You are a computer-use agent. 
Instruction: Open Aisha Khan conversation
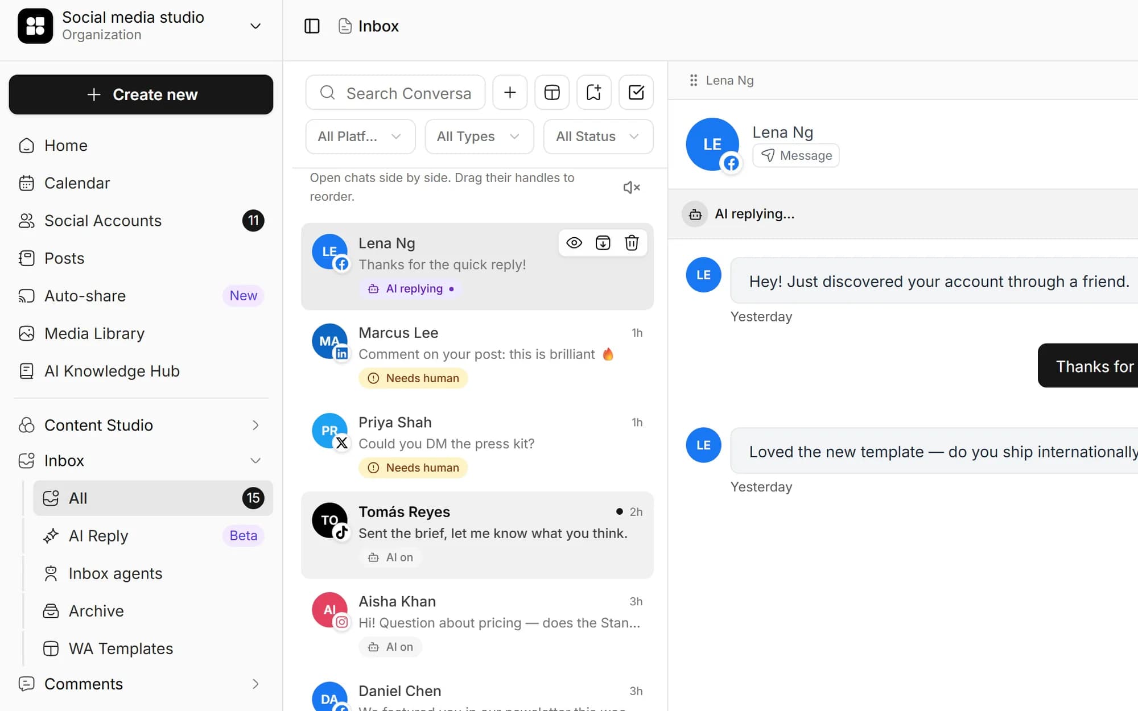pyautogui.click(x=477, y=625)
